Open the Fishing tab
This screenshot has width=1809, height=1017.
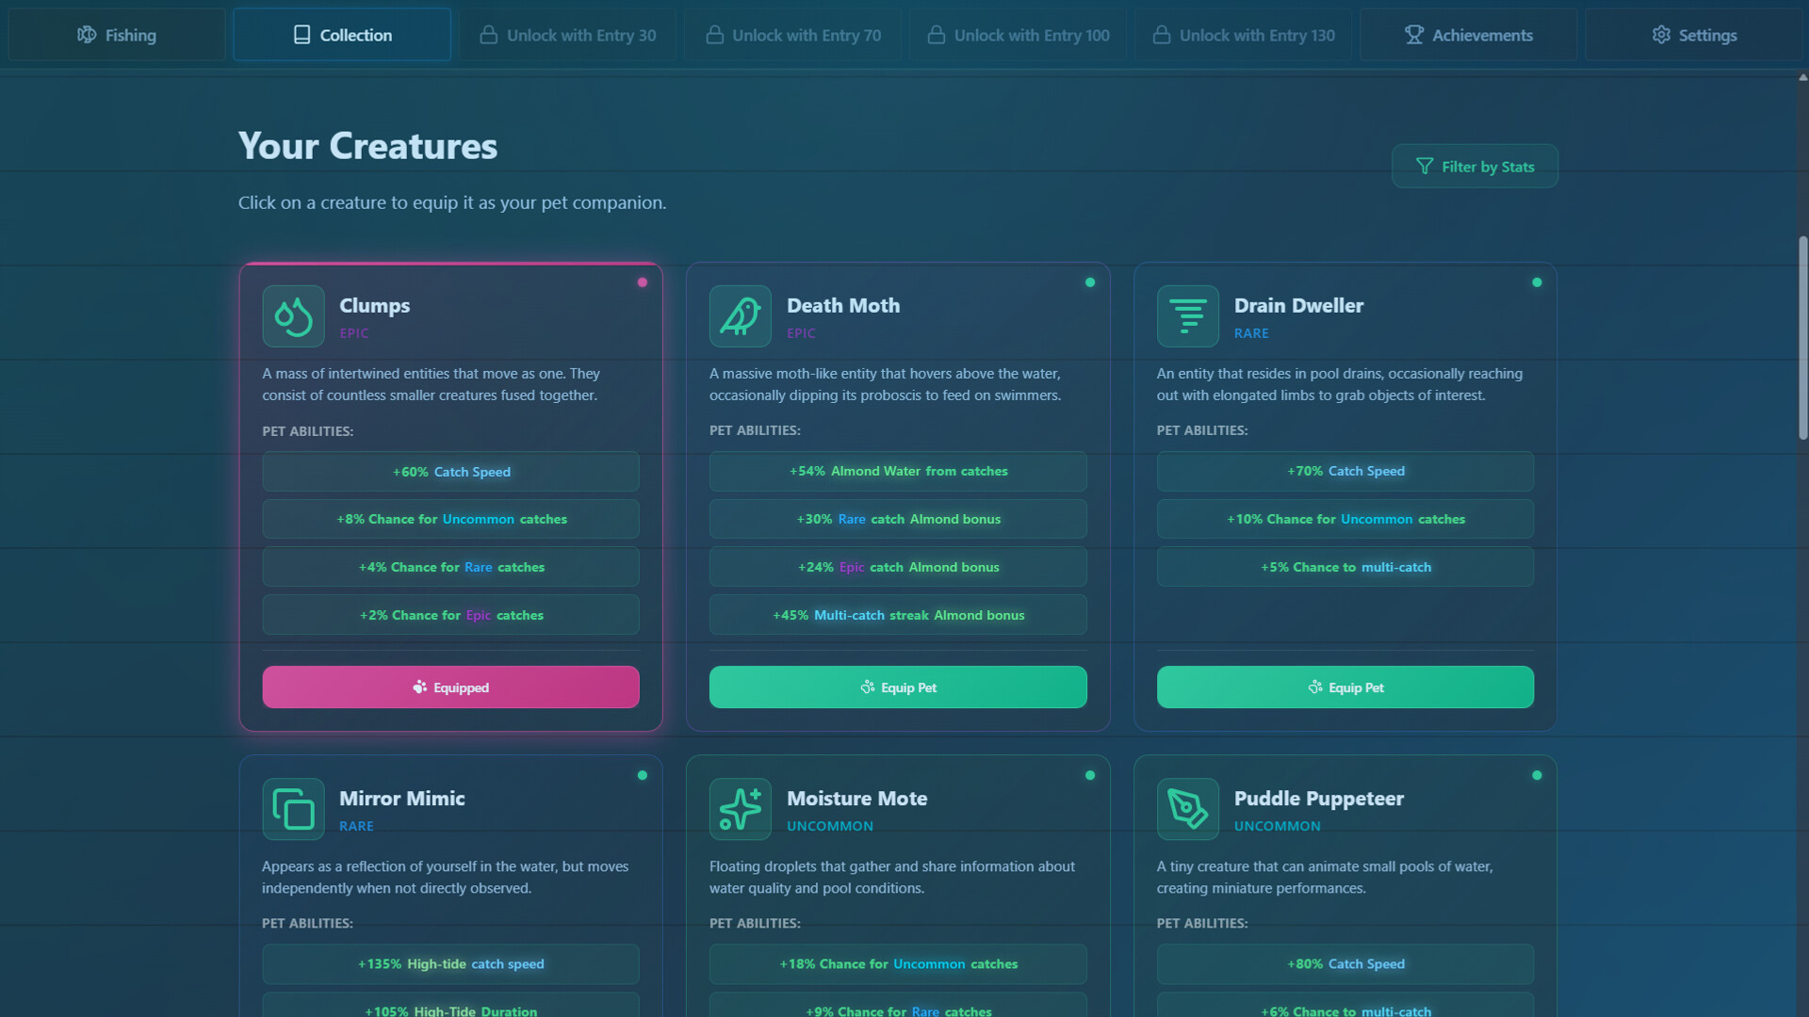pos(117,35)
